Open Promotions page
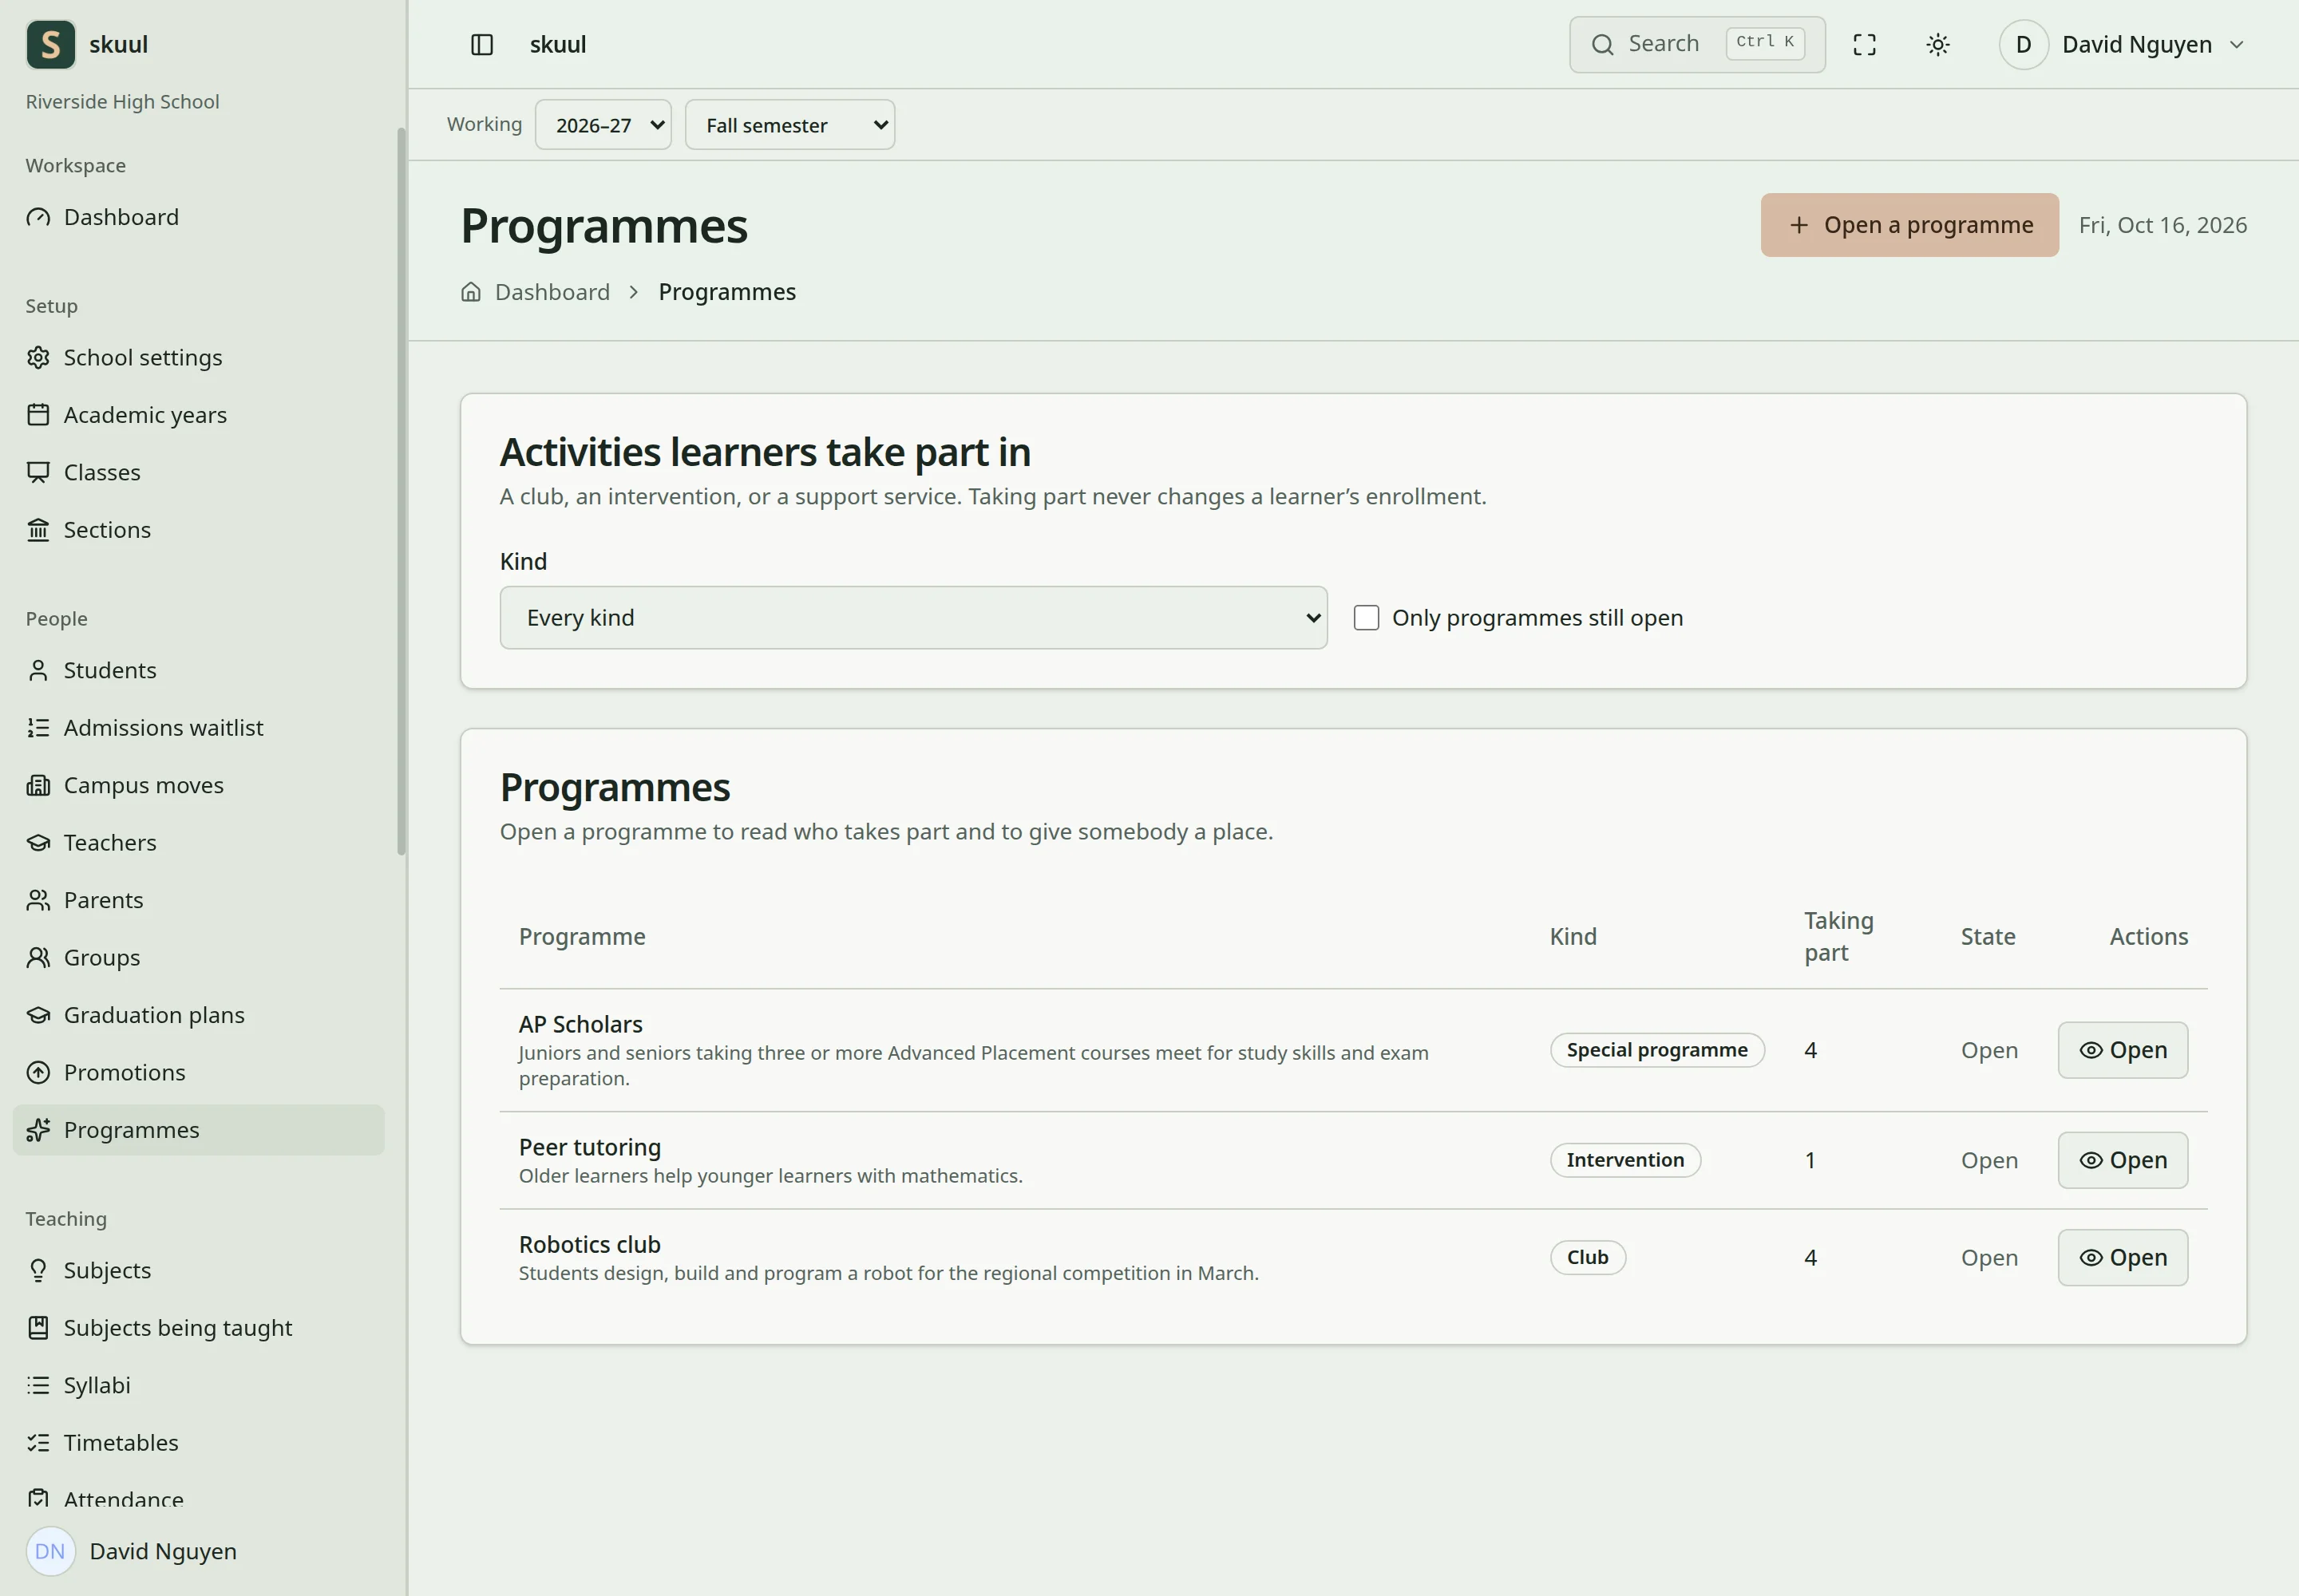Image resolution: width=2299 pixels, height=1596 pixels. pos(199,1073)
